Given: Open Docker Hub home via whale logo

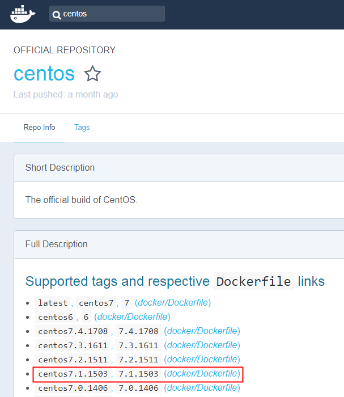Looking at the screenshot, I should tap(23, 14).
